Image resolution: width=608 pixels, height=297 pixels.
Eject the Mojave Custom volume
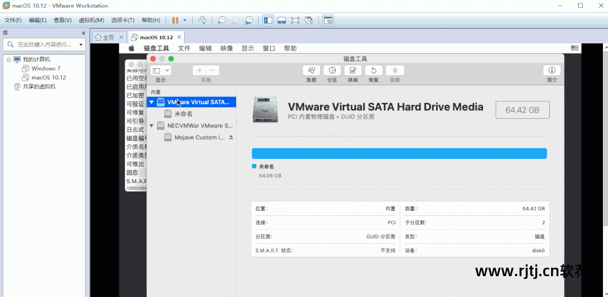[x=231, y=138]
